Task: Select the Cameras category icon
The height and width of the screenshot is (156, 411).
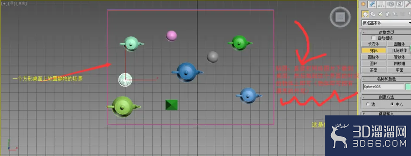Action: pos(387,14)
